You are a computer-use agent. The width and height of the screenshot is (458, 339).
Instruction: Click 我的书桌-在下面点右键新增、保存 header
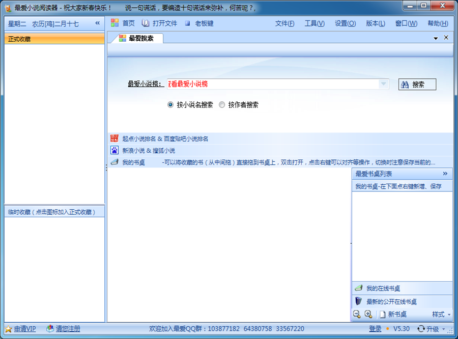(x=402, y=186)
